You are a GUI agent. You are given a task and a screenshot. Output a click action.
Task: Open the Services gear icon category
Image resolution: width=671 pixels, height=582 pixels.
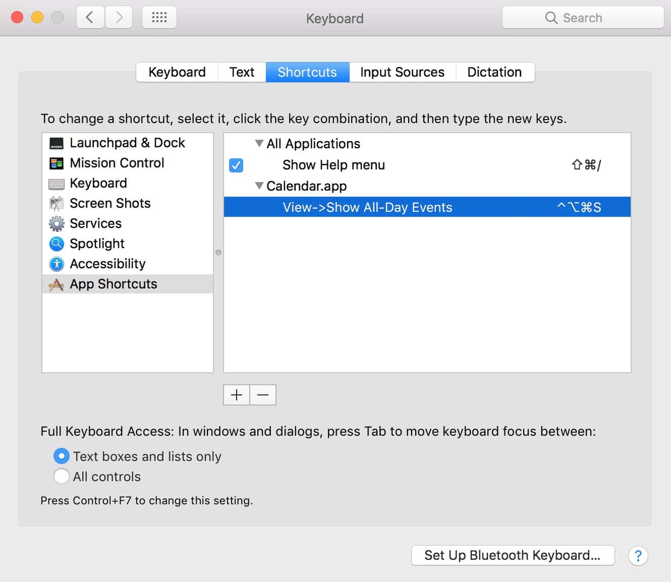[x=57, y=223]
